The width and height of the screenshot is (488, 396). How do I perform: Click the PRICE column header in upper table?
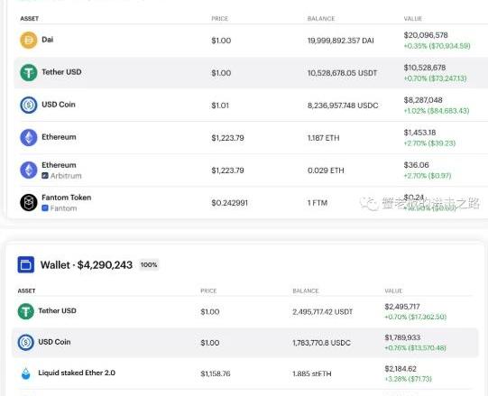point(220,19)
